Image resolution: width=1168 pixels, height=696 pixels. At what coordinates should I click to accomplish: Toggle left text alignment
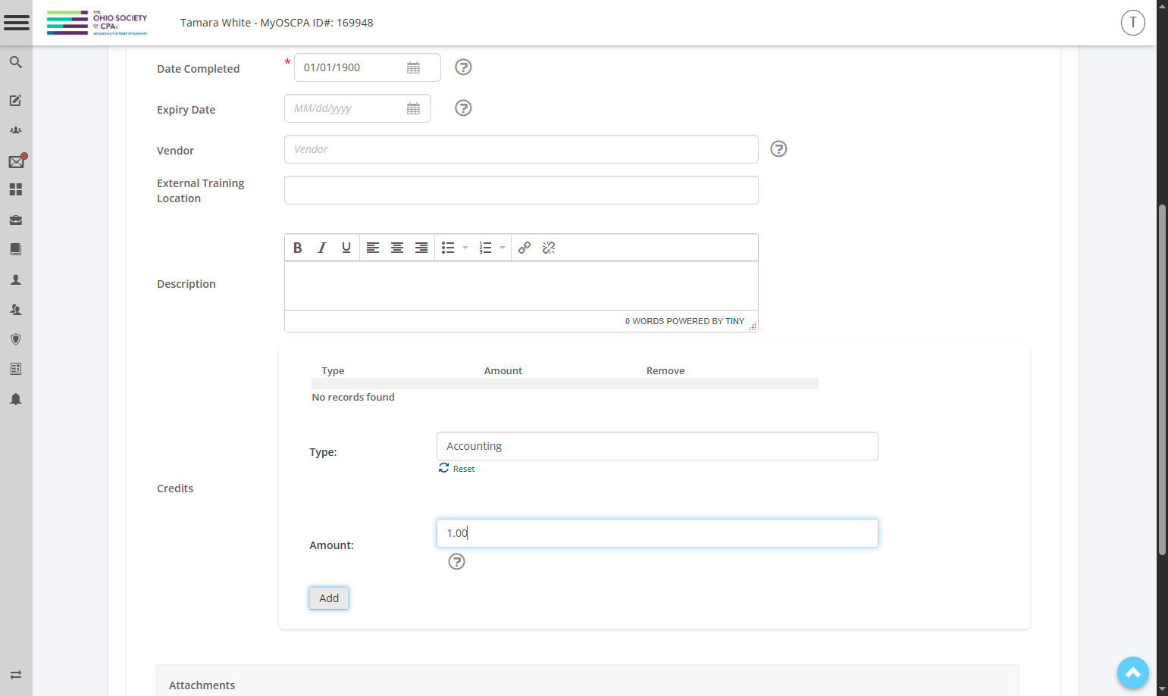point(373,248)
